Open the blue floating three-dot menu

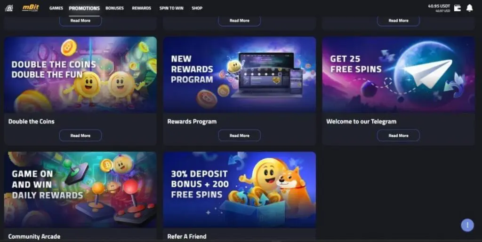[x=467, y=225]
